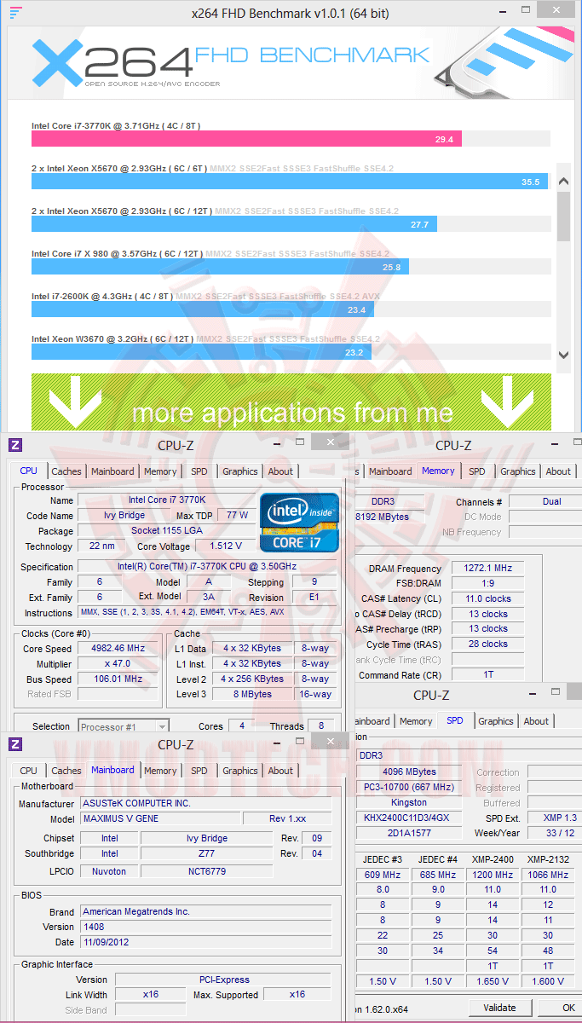Open Processor #1 selection dropdown

click(122, 727)
